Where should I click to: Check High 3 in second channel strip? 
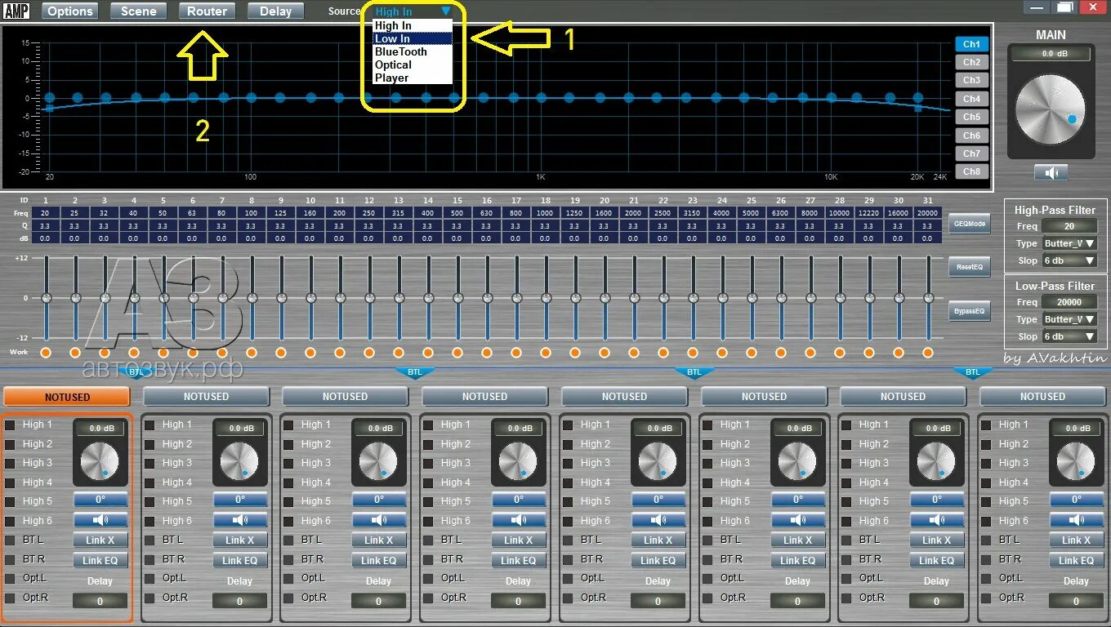click(x=149, y=463)
